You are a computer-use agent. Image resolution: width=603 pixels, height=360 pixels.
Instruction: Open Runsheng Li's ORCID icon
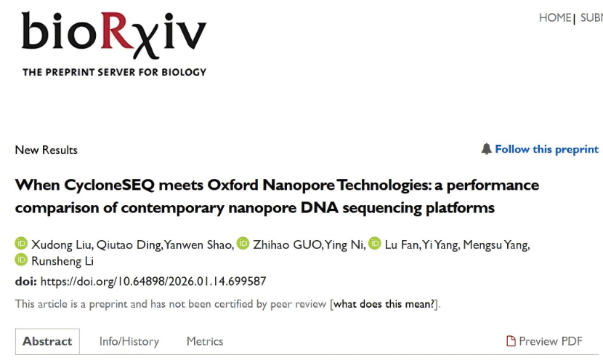[x=21, y=261]
